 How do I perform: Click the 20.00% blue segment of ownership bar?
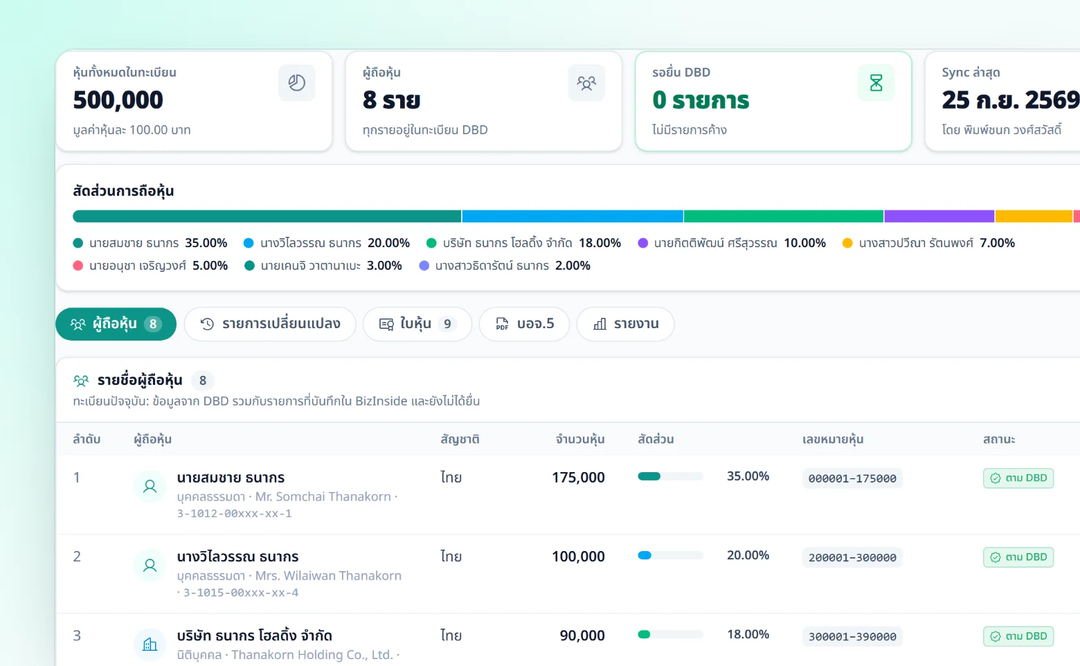click(573, 217)
